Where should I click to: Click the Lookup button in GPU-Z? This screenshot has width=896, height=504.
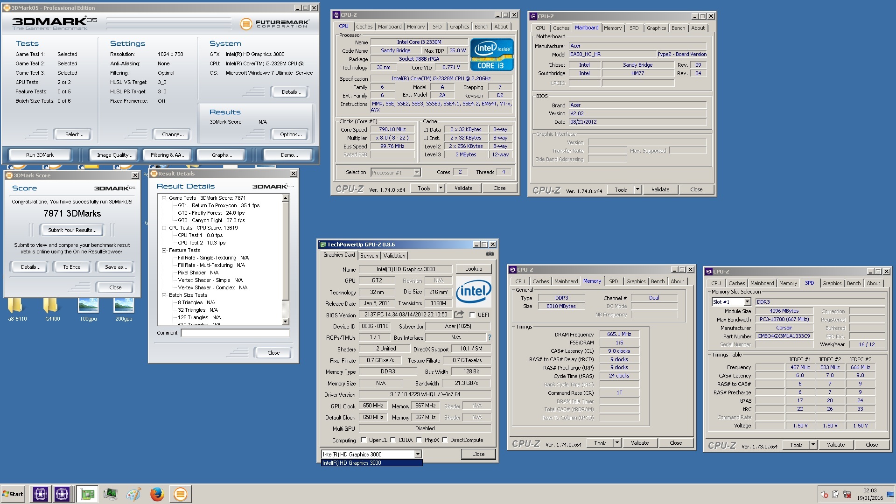pos(474,269)
